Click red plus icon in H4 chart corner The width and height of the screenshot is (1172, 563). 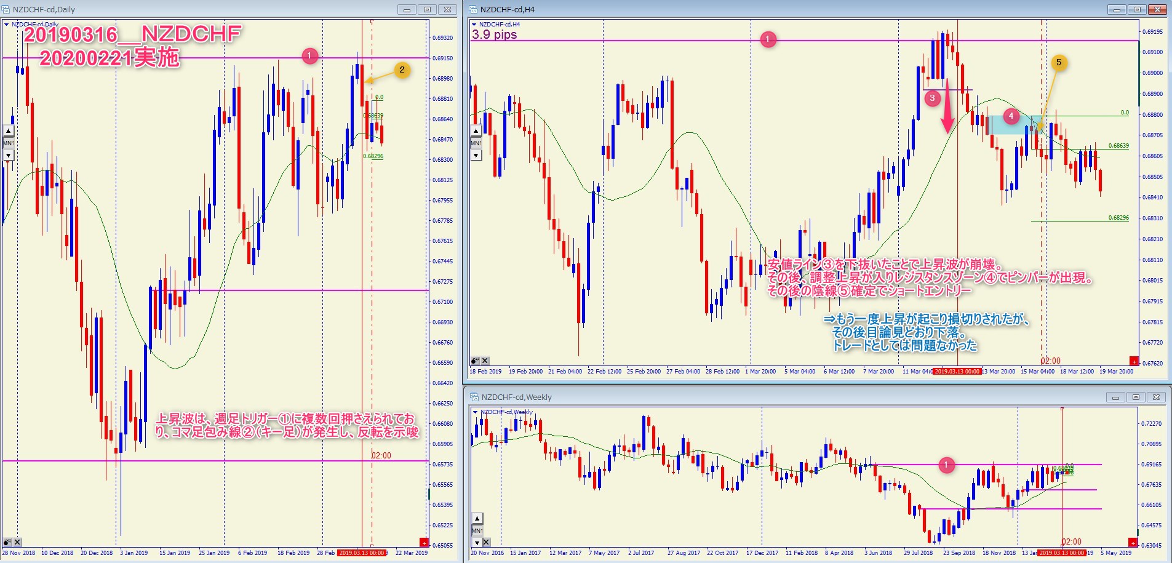[1133, 361]
